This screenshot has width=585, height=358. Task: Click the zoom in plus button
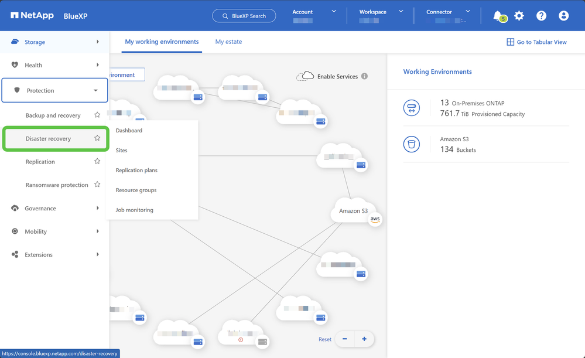coord(364,339)
